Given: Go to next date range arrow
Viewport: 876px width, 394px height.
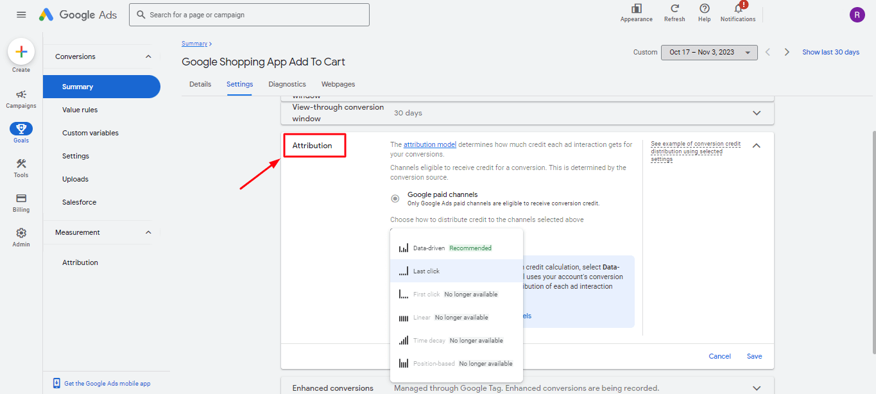Looking at the screenshot, I should coord(787,52).
